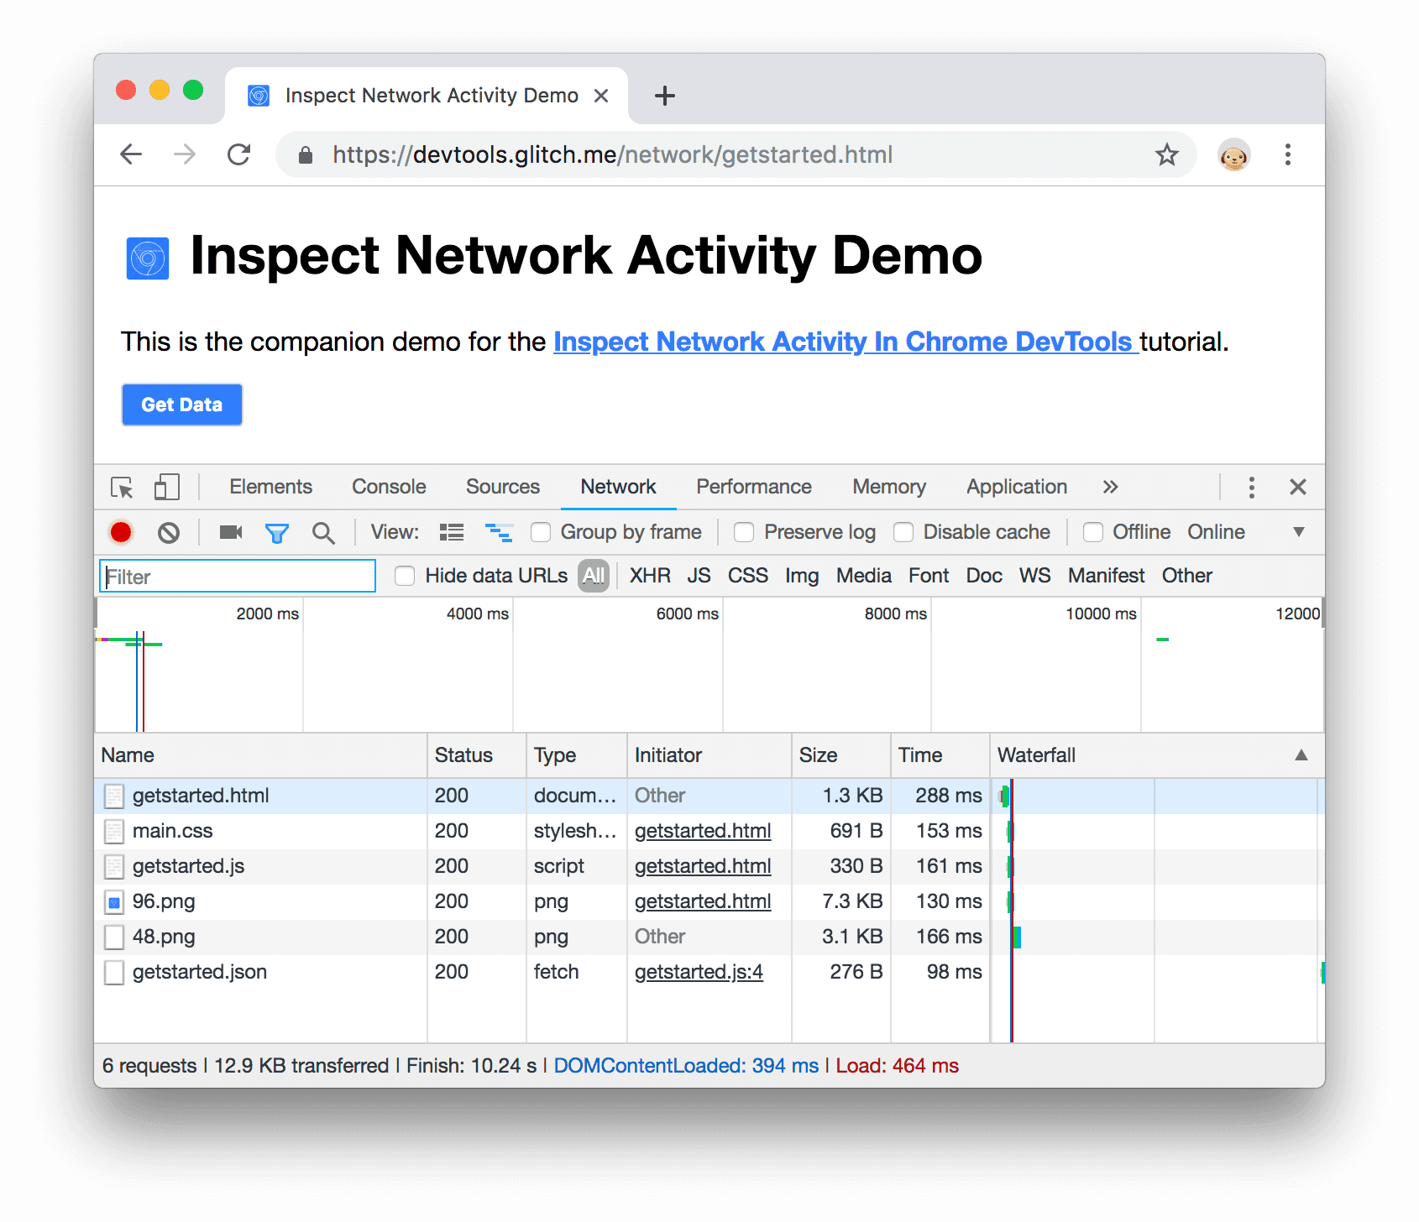Enable Preserve log
The image size is (1419, 1222).
744,532
